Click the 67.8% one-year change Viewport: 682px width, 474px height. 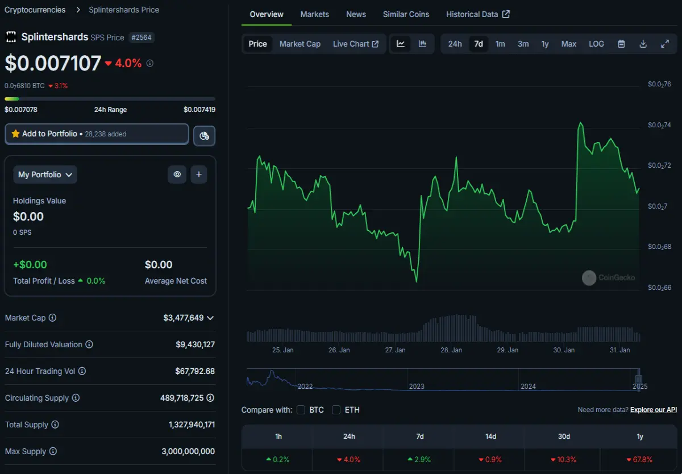(x=640, y=459)
